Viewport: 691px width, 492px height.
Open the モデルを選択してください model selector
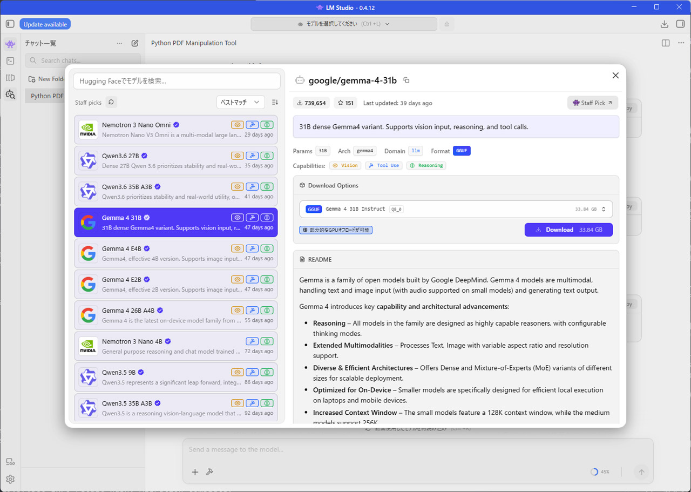click(344, 24)
